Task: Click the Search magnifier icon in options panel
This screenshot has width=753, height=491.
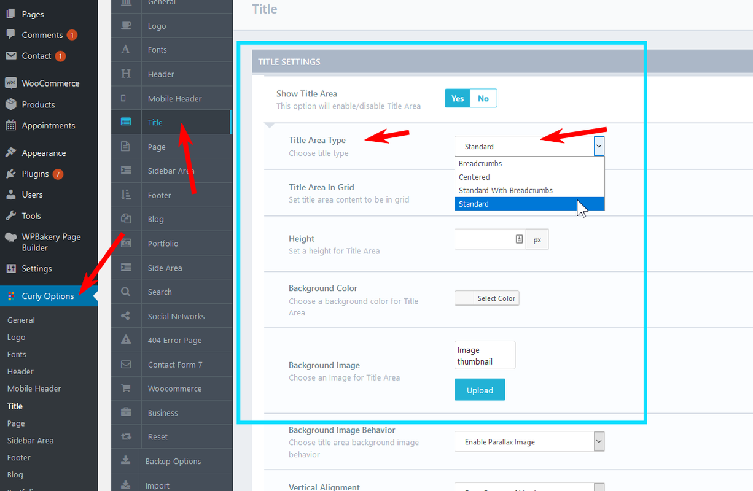Action: [x=126, y=292]
